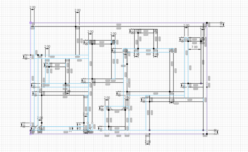Click purple circle point at top-left corner

click(x=30, y=23)
